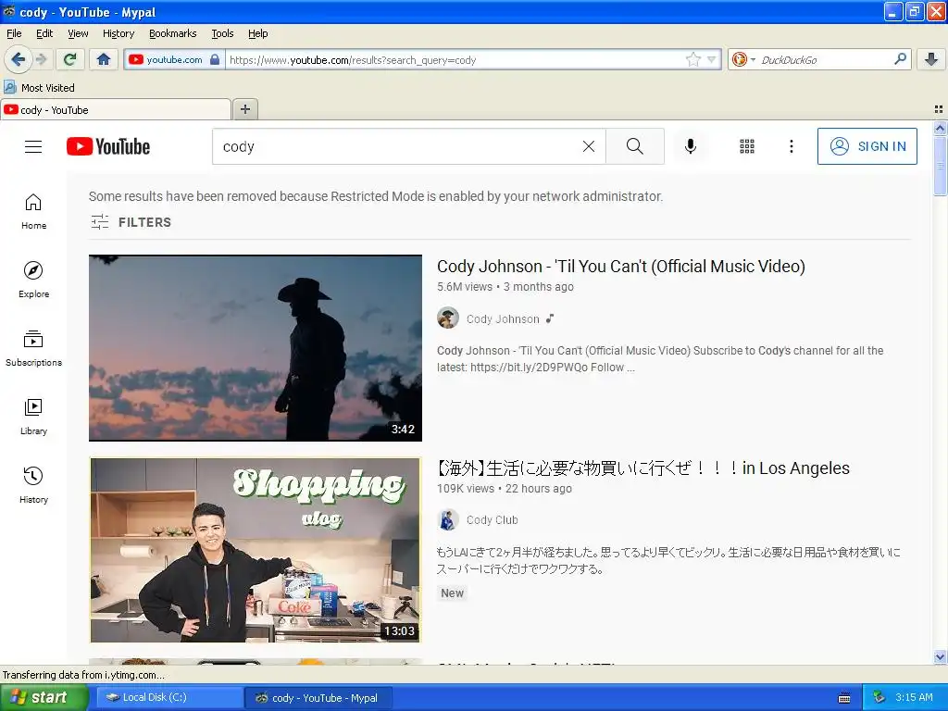Click the vertical scrollbar thumb

(940, 166)
